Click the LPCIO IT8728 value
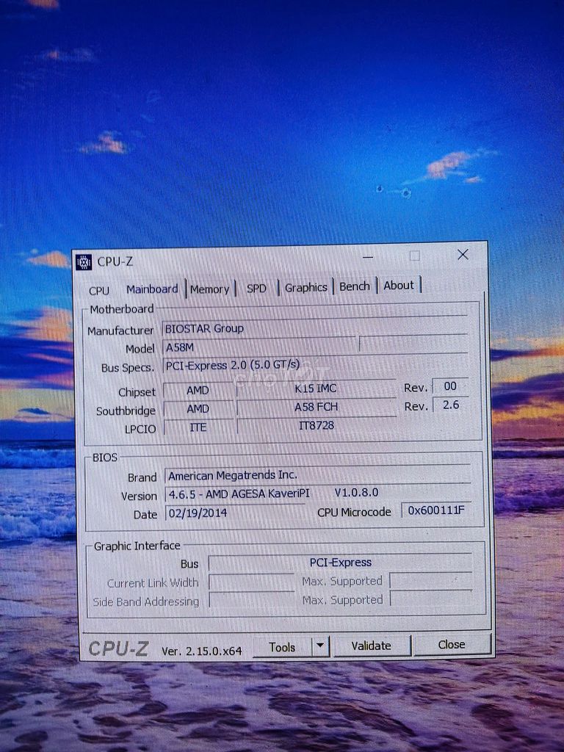Viewport: 564px width, 752px height. pyautogui.click(x=316, y=425)
